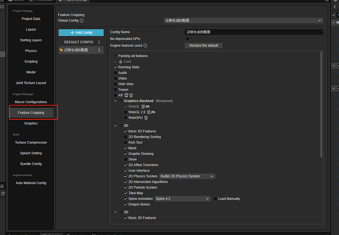Open the 迁移生成的配置 config three-dot menu
Viewport: 339px width, 235px height.
point(99,50)
